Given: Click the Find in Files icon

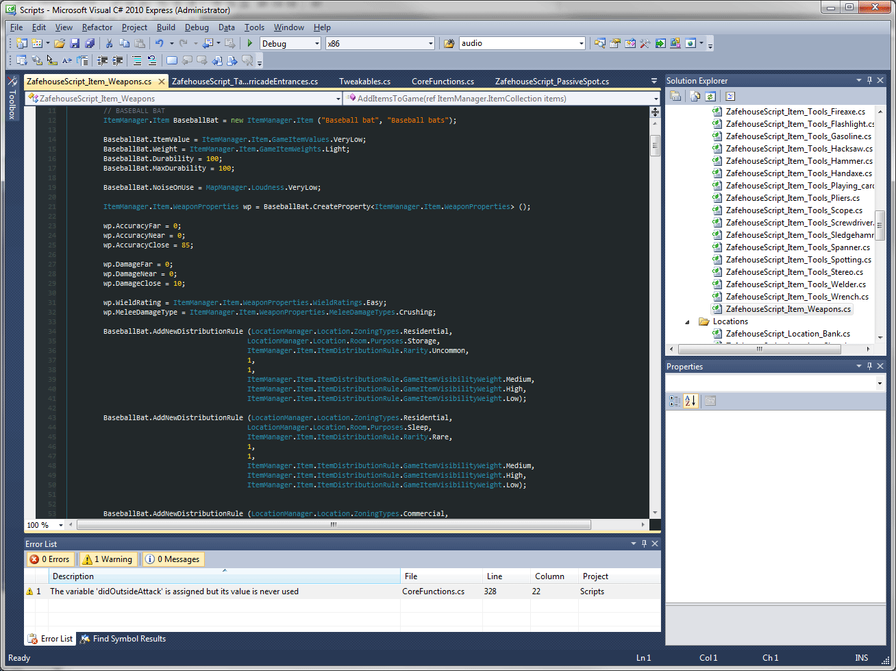Looking at the screenshot, I should point(449,43).
